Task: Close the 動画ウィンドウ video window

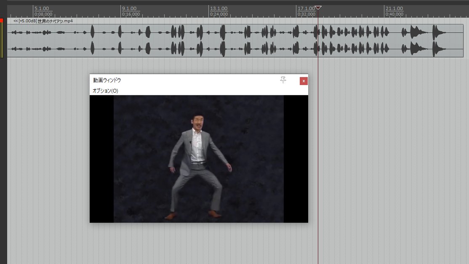Action: point(304,81)
